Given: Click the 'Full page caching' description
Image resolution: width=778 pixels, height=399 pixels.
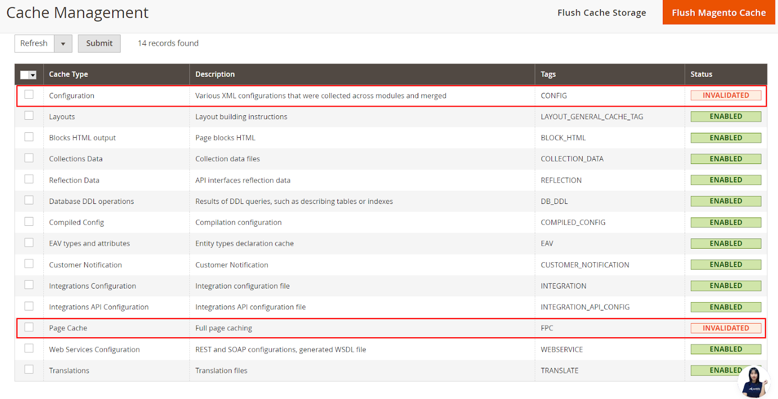Looking at the screenshot, I should coord(224,328).
